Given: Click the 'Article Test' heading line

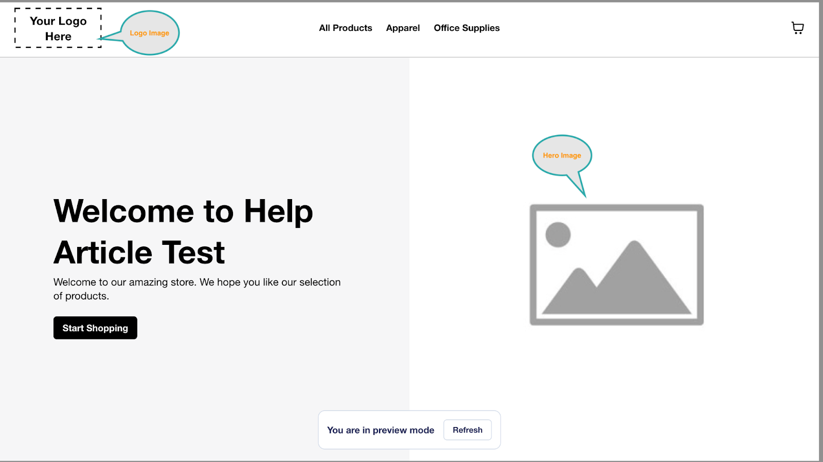Looking at the screenshot, I should pos(139,253).
